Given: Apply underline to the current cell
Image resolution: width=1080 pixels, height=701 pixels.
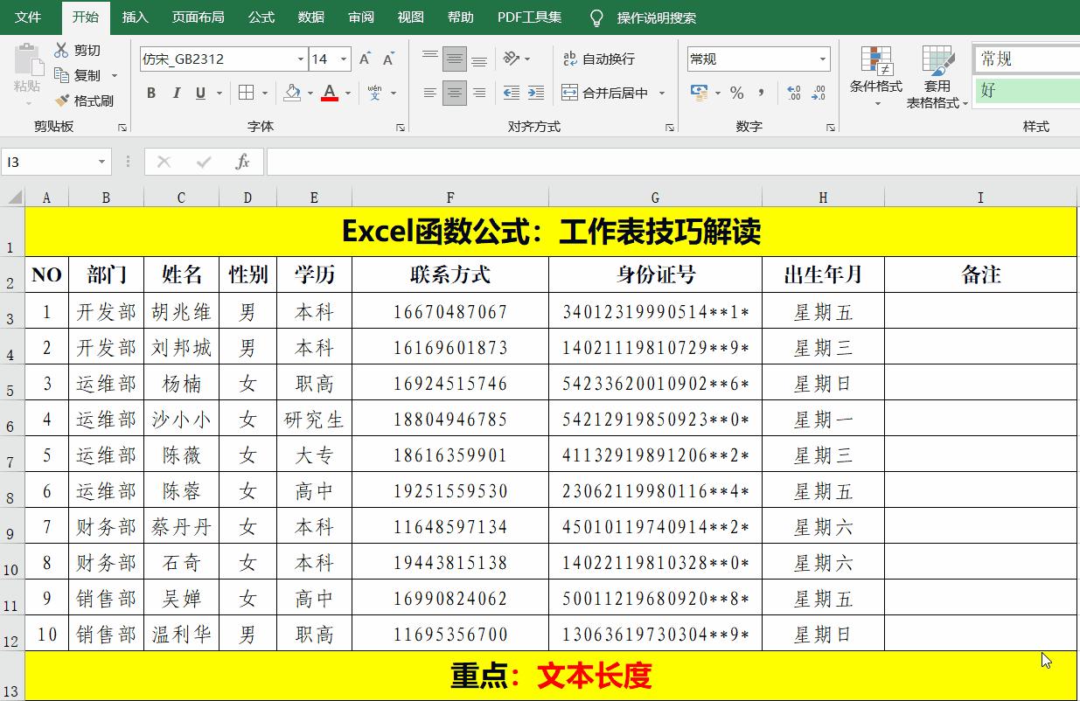Looking at the screenshot, I should [x=199, y=94].
